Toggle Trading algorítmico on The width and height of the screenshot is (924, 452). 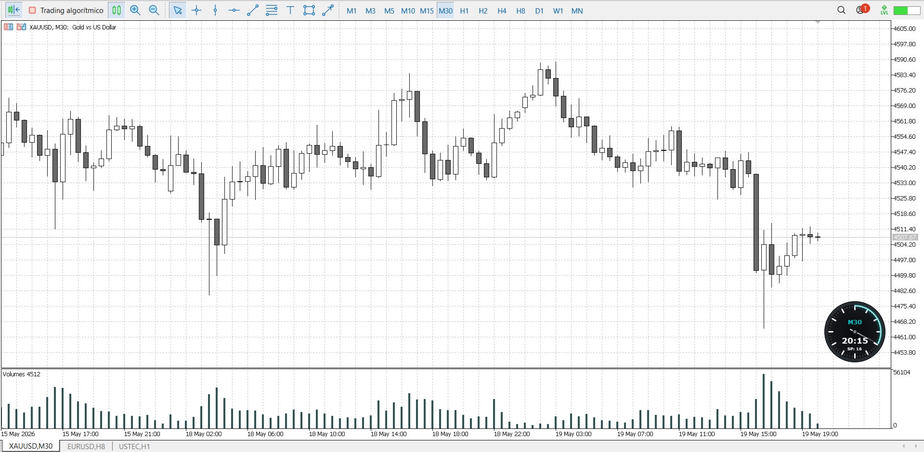point(66,10)
